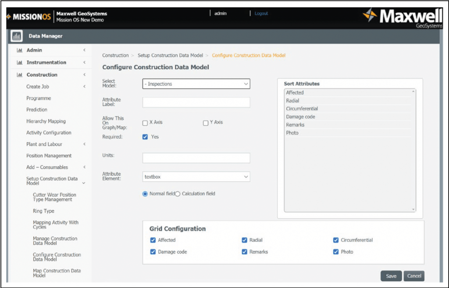Click the Construction sidebar icon
This screenshot has height=288, width=449.
pyautogui.click(x=19, y=74)
